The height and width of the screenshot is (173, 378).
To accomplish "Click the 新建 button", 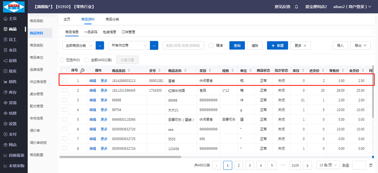I will tap(277, 46).
